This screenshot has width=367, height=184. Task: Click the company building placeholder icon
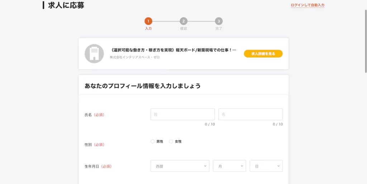(x=94, y=54)
